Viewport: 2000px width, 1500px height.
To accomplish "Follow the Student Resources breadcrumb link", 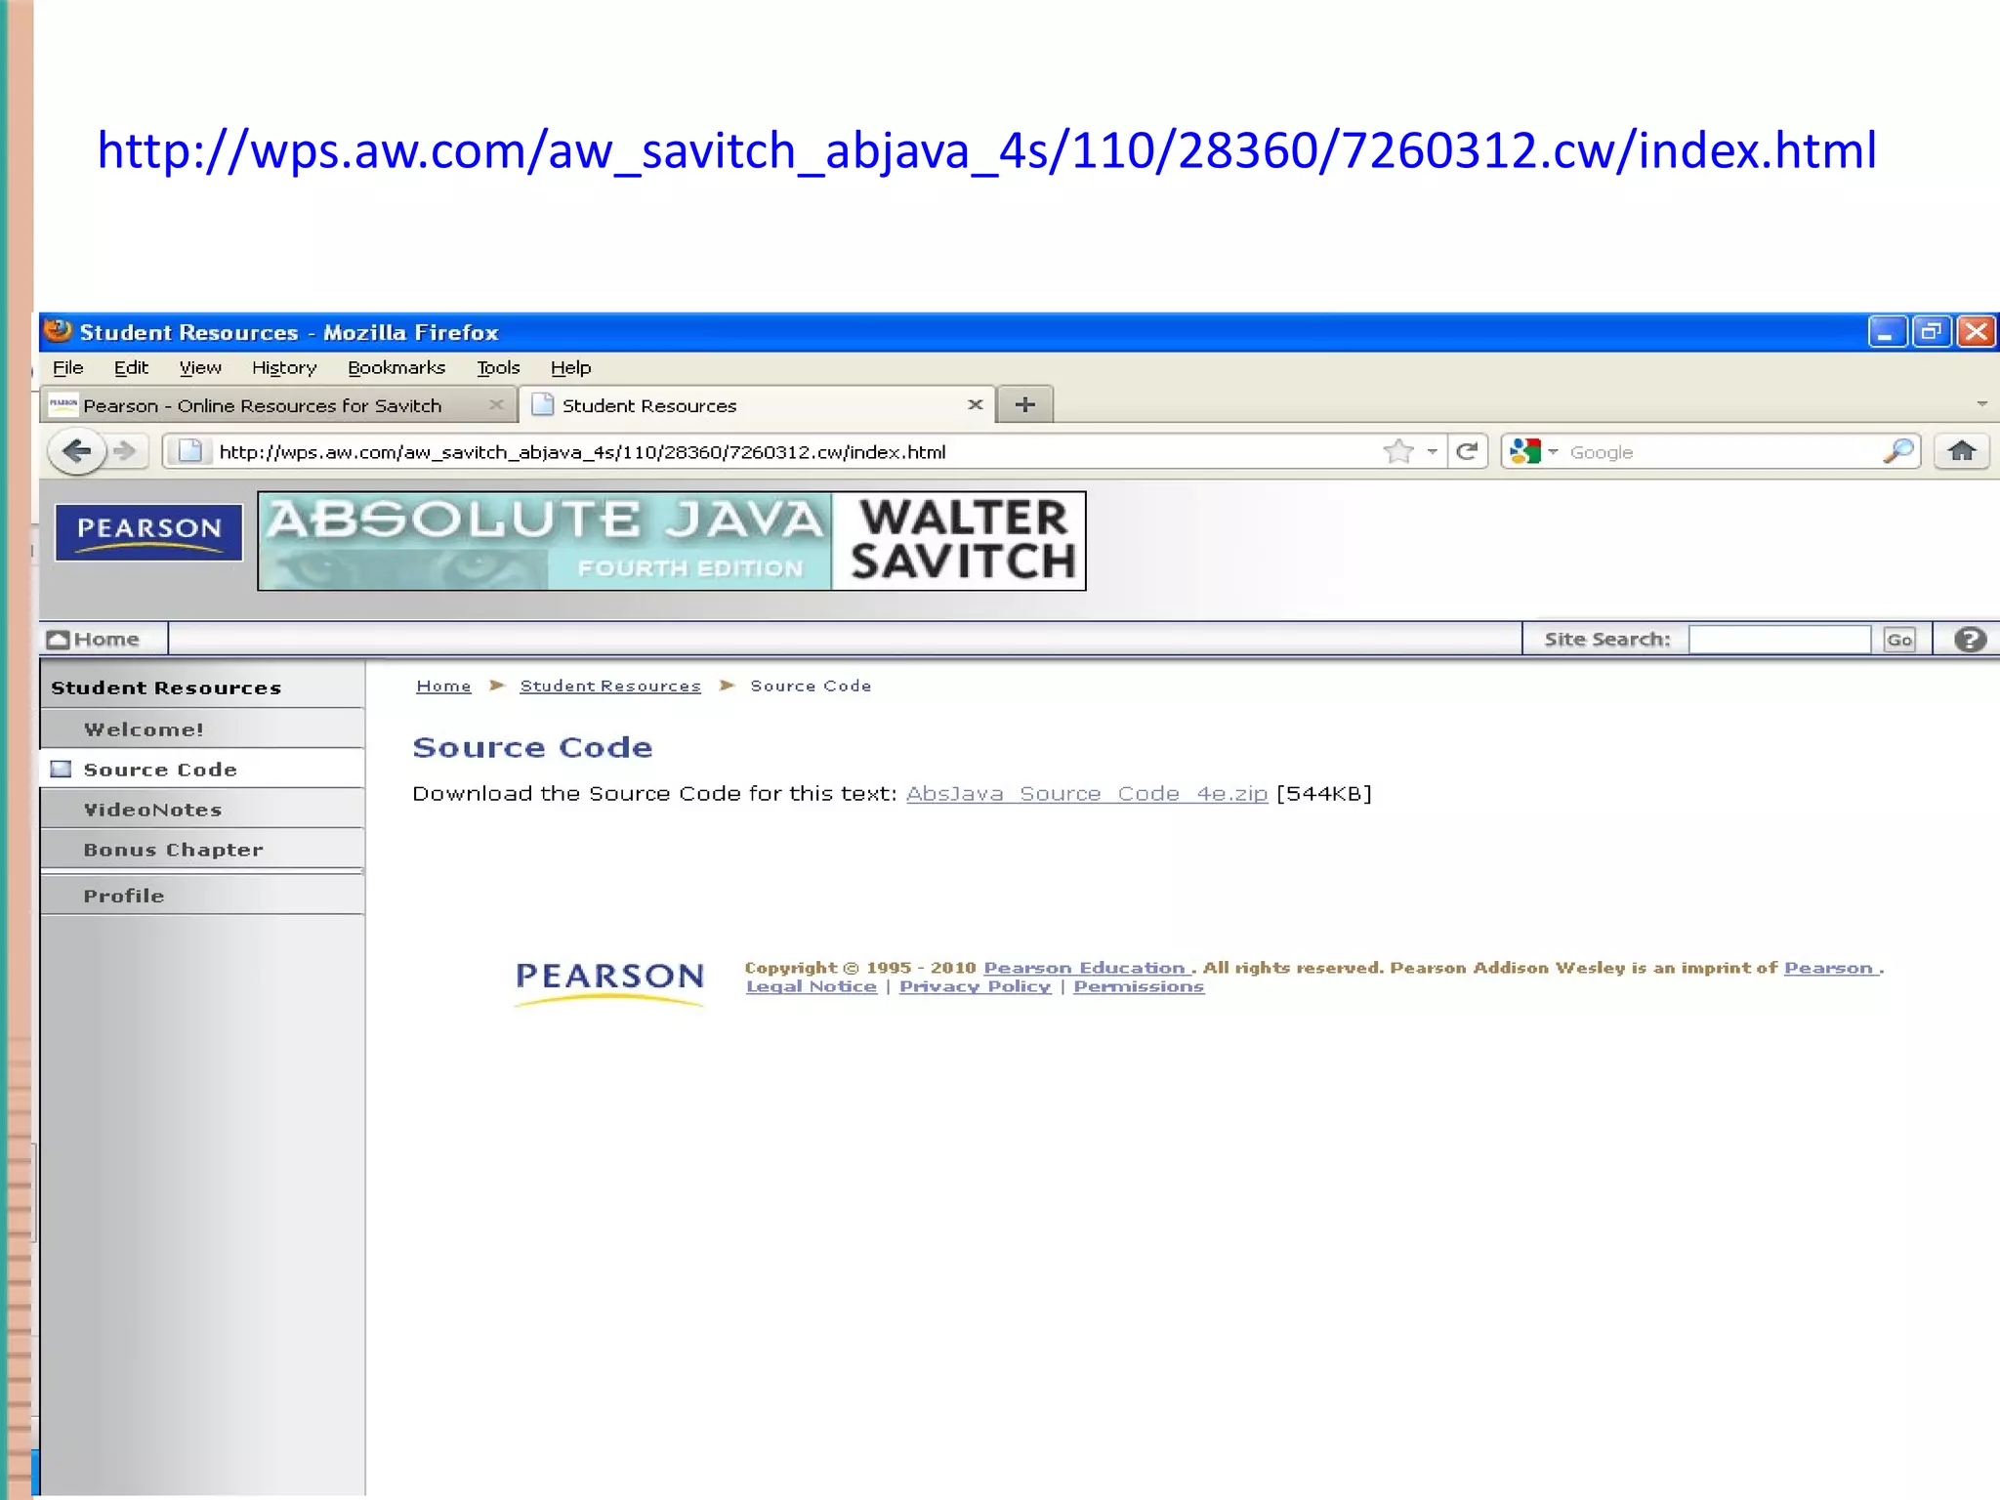I will coord(610,687).
